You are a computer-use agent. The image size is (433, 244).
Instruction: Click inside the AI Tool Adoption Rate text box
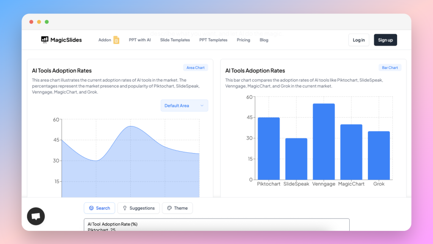pos(216,225)
